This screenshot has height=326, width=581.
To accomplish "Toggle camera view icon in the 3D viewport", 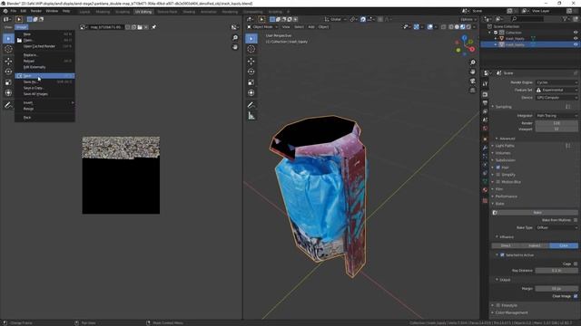I will point(472,81).
